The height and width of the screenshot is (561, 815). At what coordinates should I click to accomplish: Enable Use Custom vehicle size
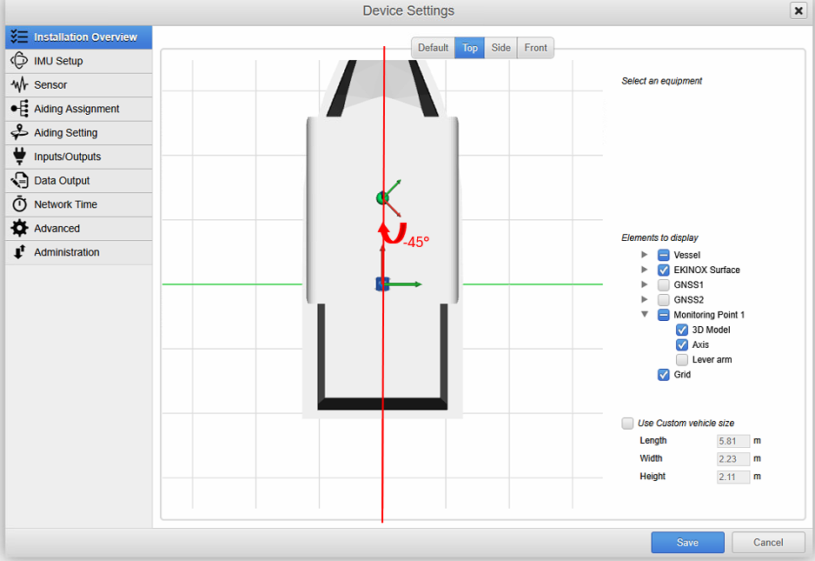coord(627,424)
